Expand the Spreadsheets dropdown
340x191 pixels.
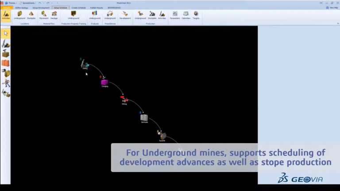click(x=28, y=3)
